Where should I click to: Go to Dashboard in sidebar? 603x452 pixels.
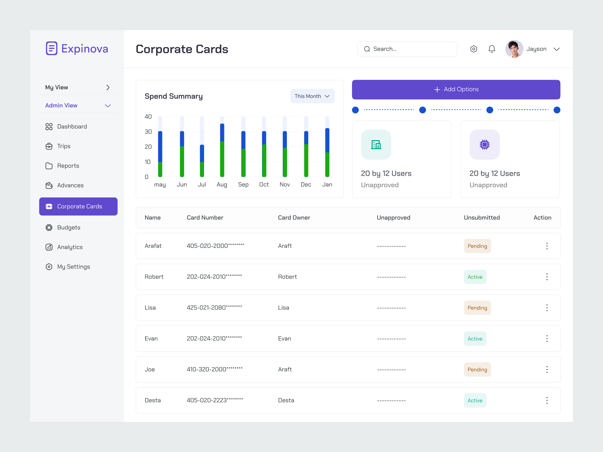click(x=72, y=127)
